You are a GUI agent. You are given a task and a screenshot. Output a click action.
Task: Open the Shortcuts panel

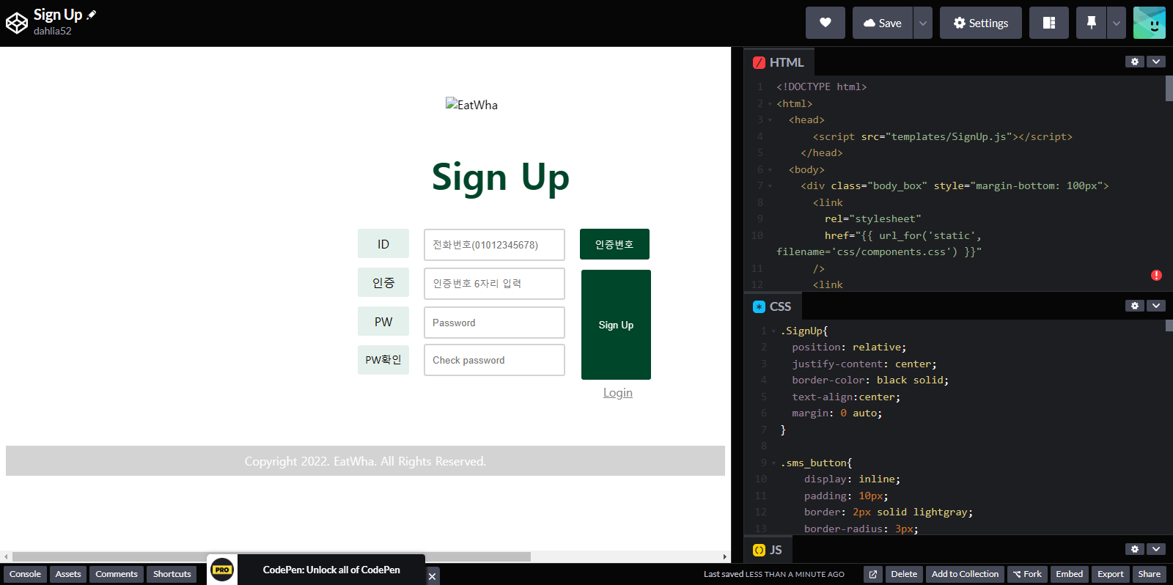point(172,574)
